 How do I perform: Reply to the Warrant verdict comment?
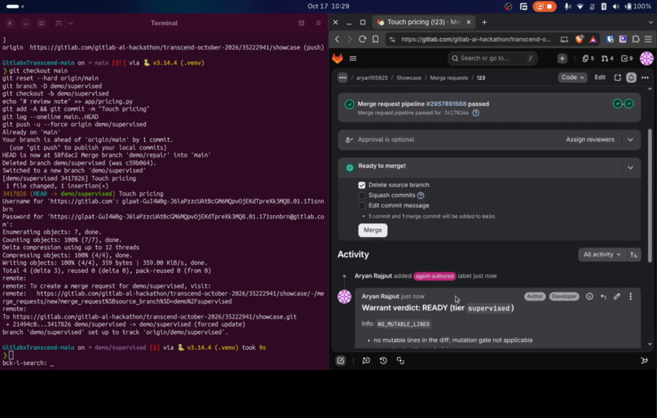coord(603,297)
